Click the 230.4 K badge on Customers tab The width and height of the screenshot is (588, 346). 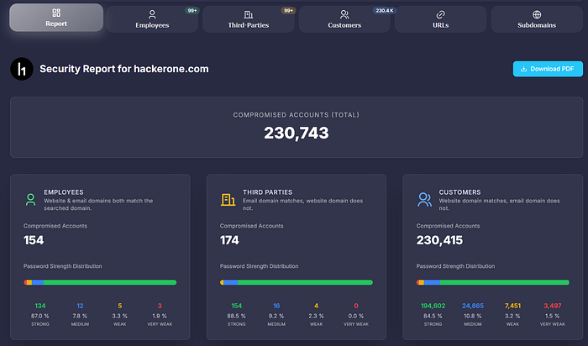(385, 10)
